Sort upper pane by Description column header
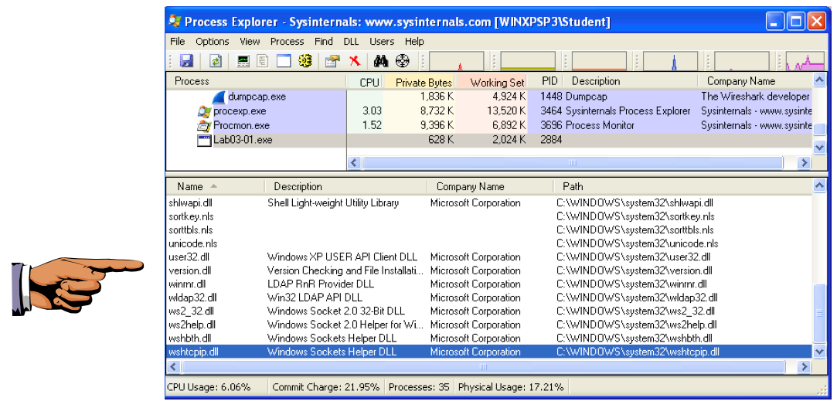 [630, 81]
